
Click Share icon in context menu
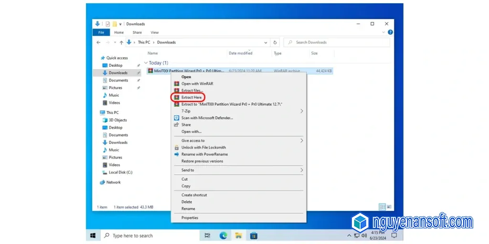[x=177, y=125]
